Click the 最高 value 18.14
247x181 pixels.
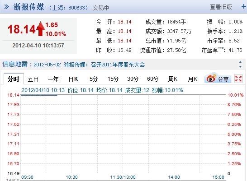[x=124, y=31]
